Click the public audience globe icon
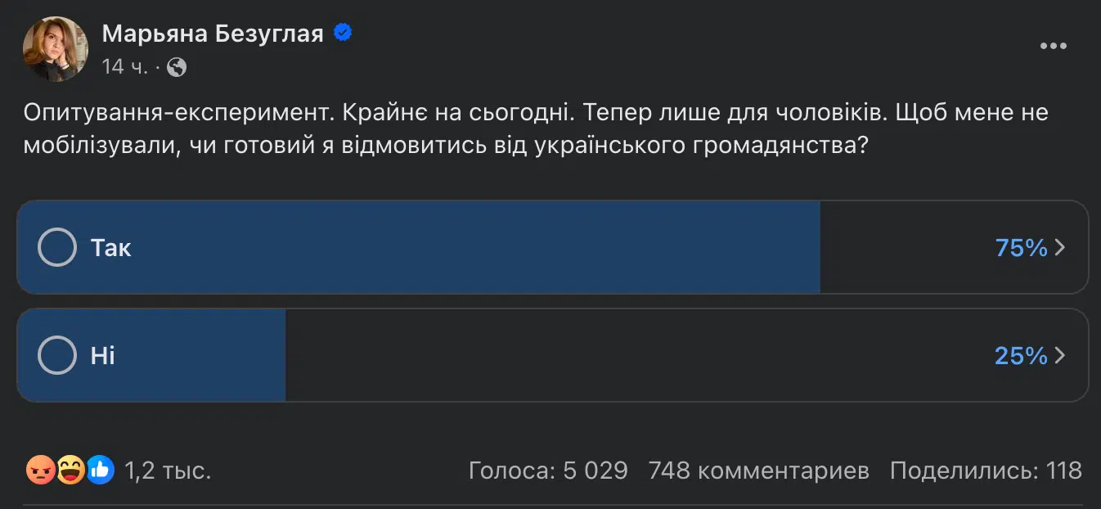 click(176, 67)
